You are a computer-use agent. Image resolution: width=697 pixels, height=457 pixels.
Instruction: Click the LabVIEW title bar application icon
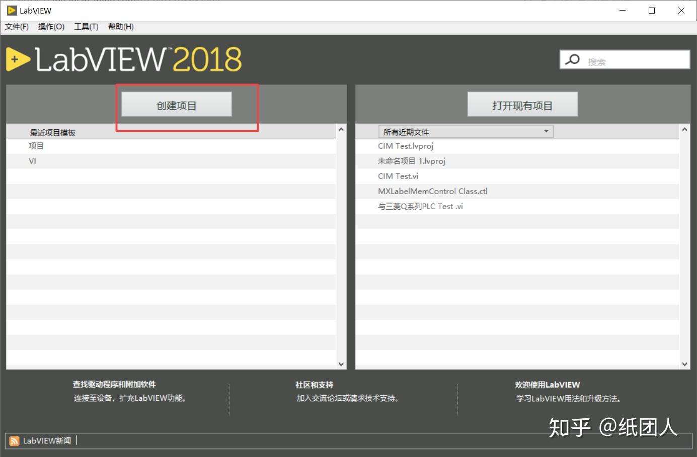[9, 10]
